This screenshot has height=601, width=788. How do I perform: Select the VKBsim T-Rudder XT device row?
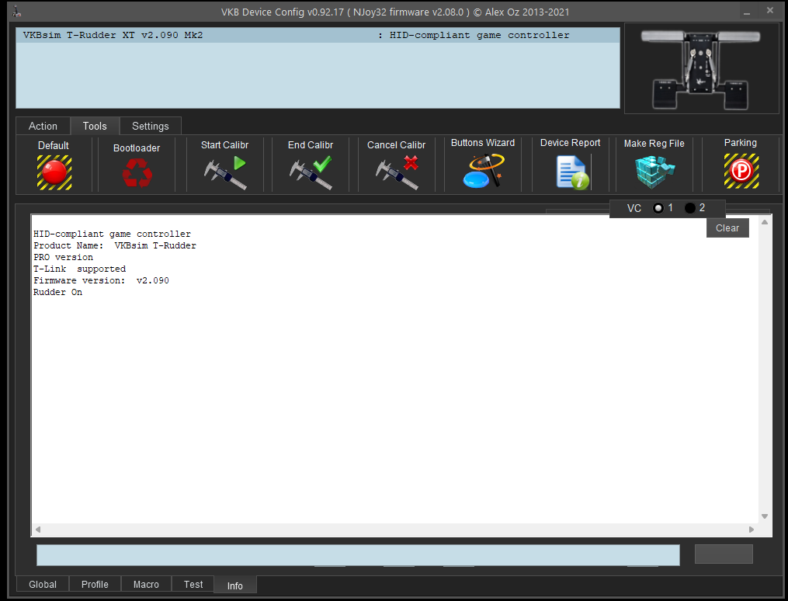[318, 35]
